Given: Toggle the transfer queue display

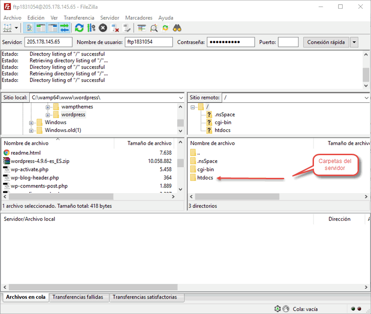Looking at the screenshot, I should point(64,28).
